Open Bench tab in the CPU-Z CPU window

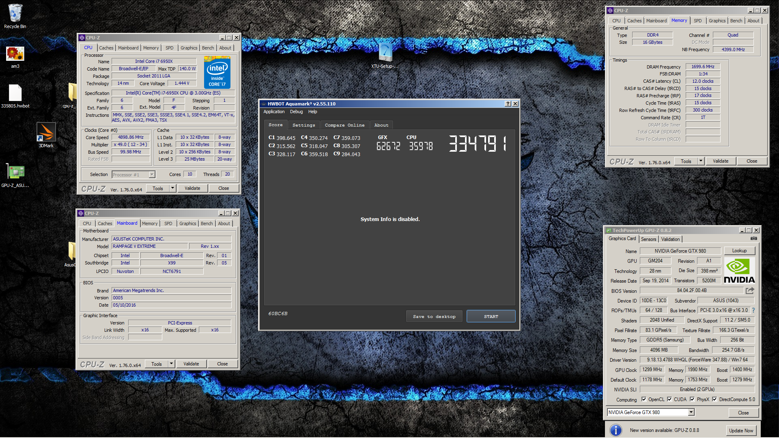(208, 48)
